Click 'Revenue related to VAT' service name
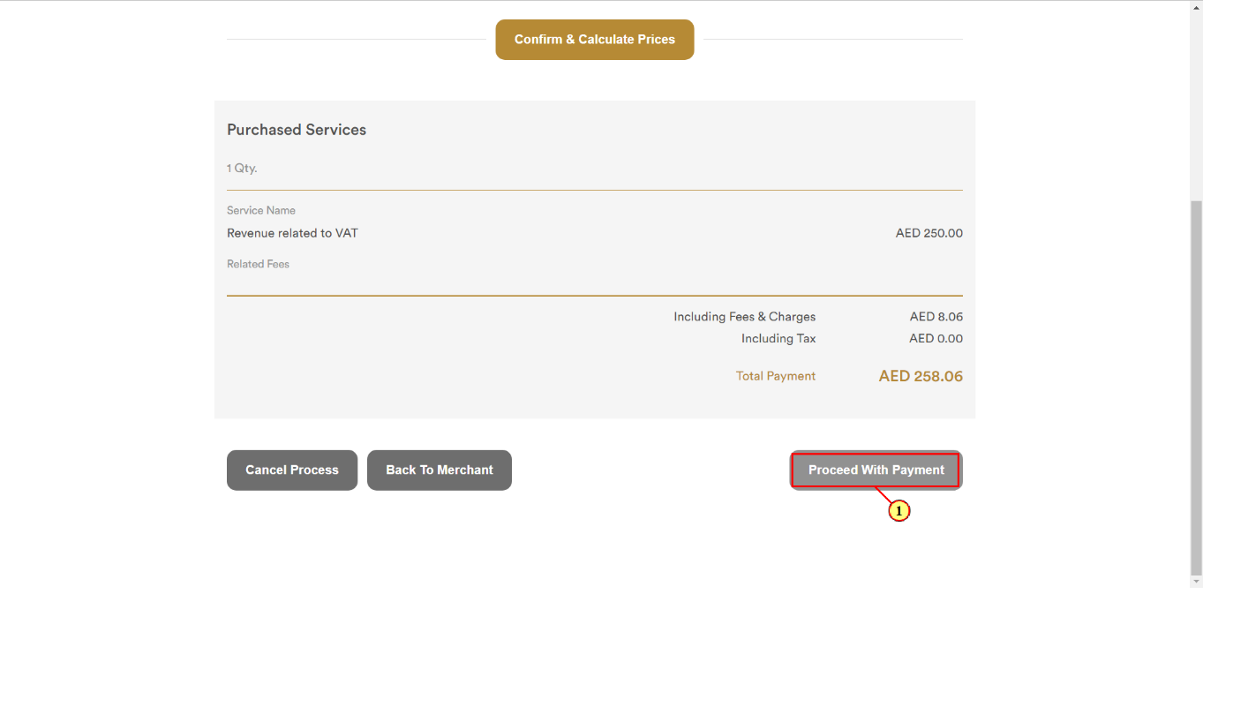The height and width of the screenshot is (707, 1248). click(x=292, y=233)
